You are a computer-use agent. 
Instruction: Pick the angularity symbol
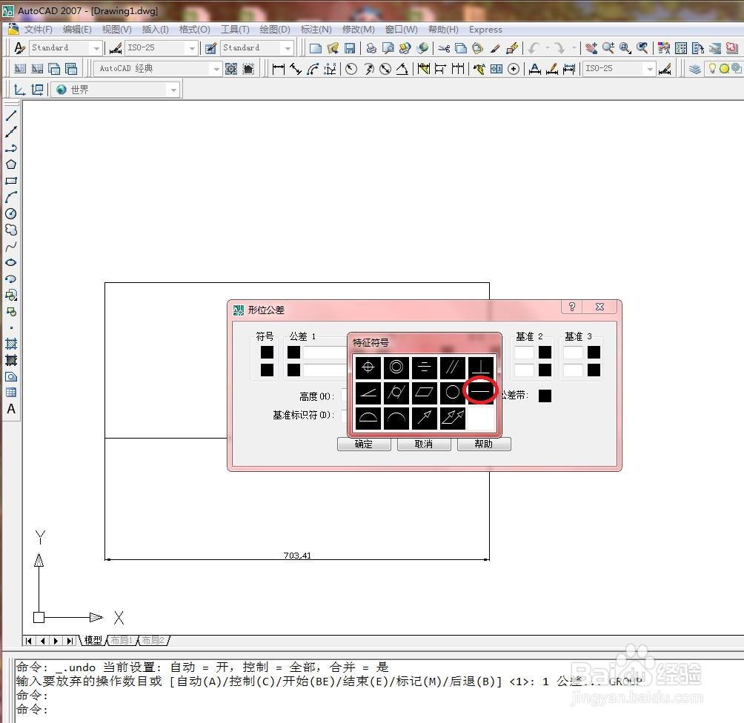tap(368, 392)
